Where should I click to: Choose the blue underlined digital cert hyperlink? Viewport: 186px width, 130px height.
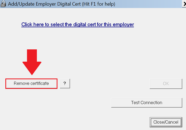coord(77,25)
